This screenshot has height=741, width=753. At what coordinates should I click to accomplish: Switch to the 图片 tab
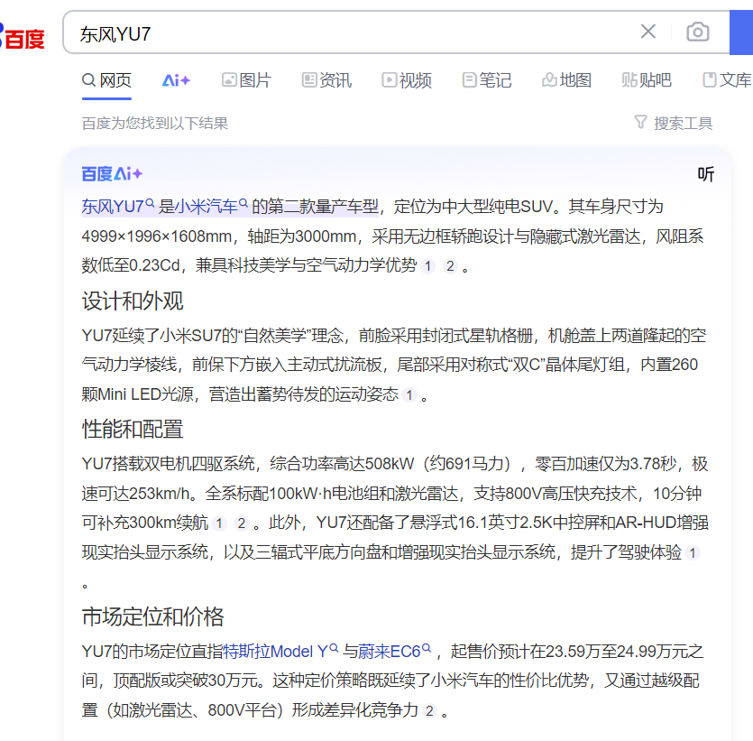246,80
